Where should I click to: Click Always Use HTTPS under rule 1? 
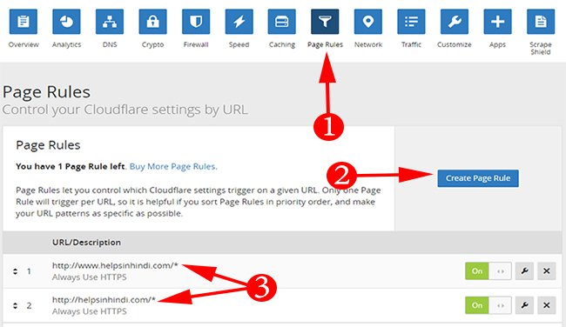tap(89, 277)
